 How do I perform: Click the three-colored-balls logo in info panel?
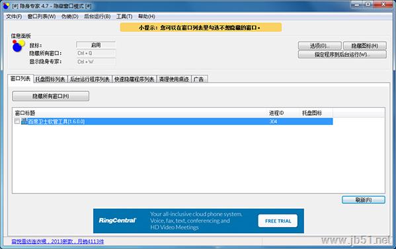19,46
